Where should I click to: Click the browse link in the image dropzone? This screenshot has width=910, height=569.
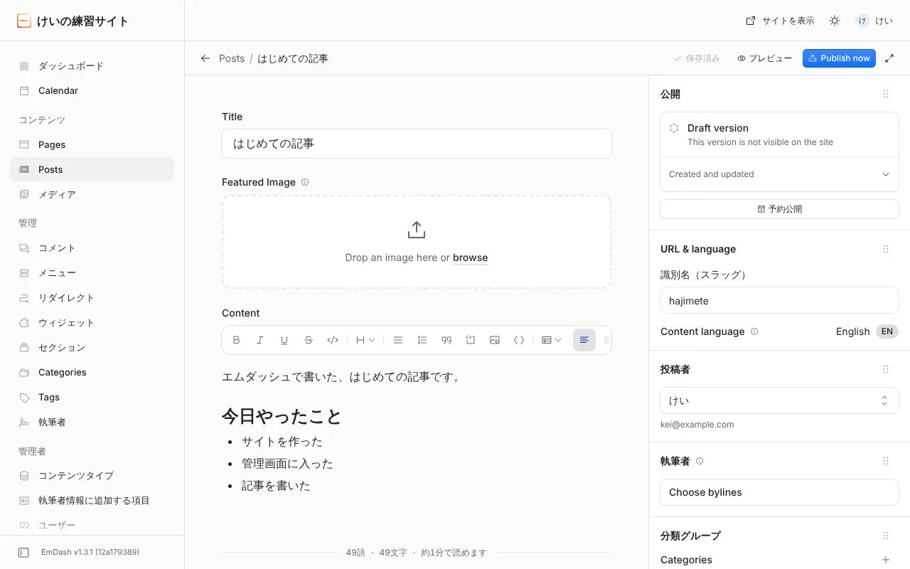pyautogui.click(x=470, y=257)
